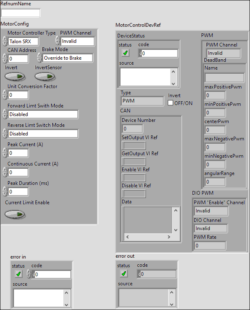This screenshot has height=310, width=250.
Task: Click the minPositivePwm value field
Action: click(215, 113)
